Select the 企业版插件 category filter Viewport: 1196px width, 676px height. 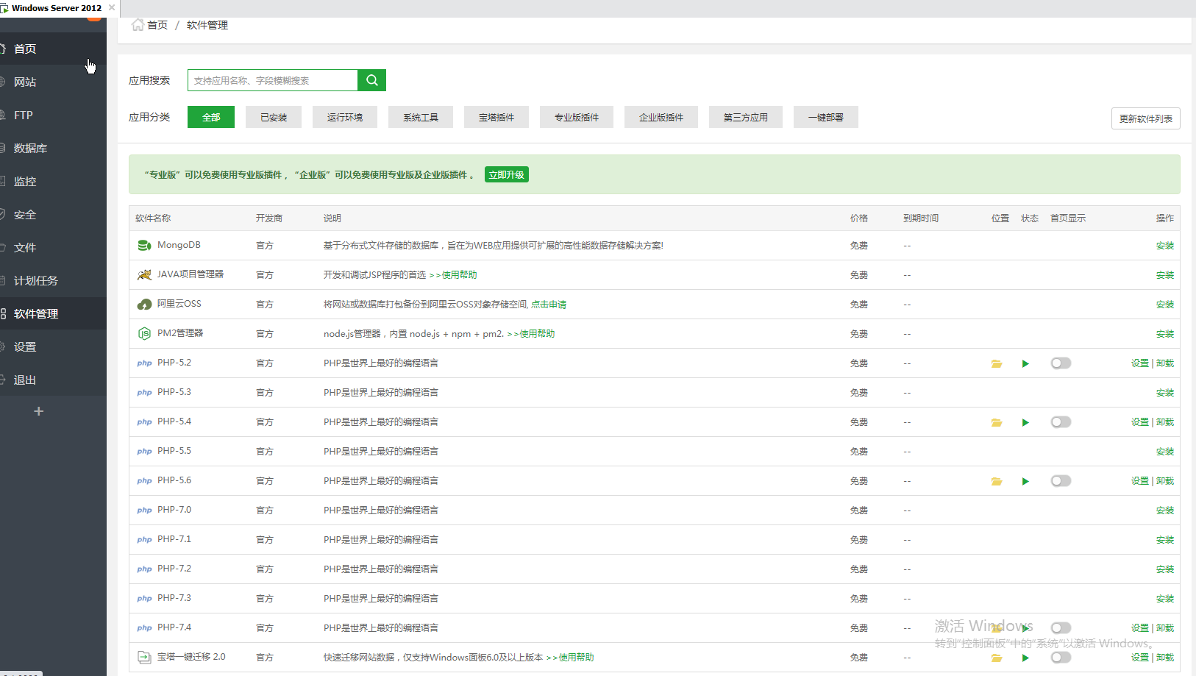(661, 117)
